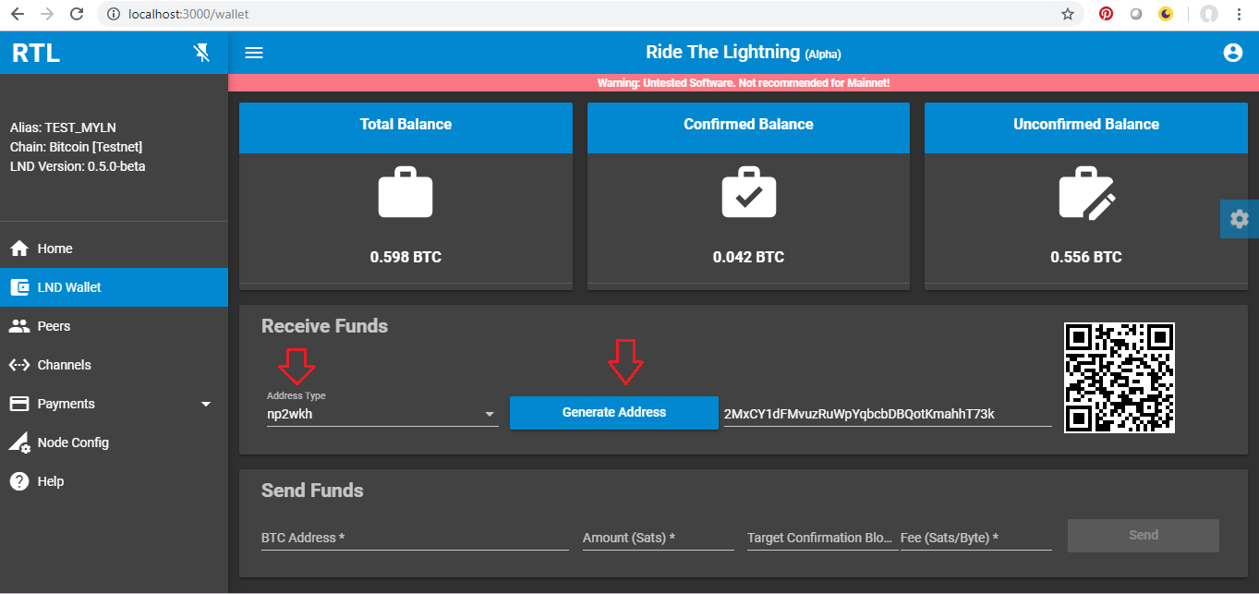1259x594 pixels.
Task: Reload the page in browser
Action: point(77,14)
